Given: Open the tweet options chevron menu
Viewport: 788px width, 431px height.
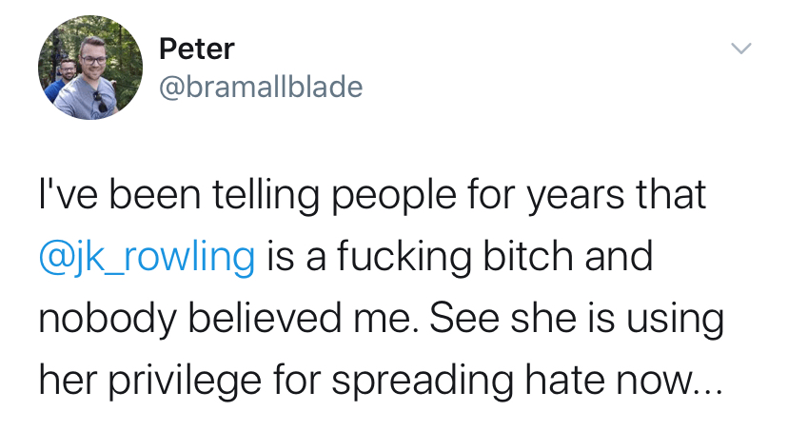Looking at the screenshot, I should click(x=741, y=49).
